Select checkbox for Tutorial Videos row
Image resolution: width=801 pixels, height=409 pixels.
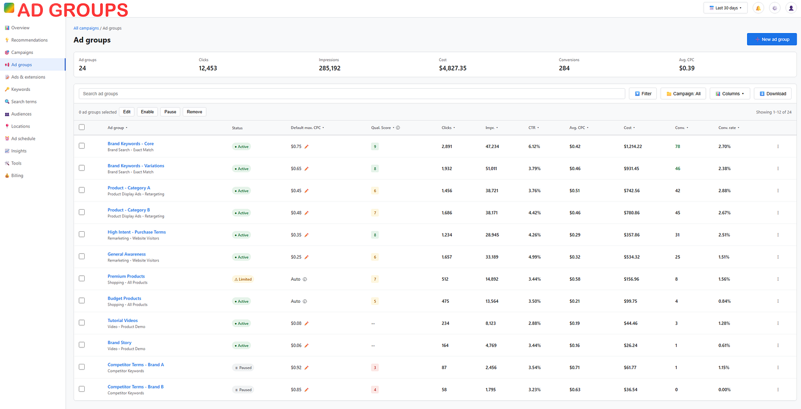point(82,323)
